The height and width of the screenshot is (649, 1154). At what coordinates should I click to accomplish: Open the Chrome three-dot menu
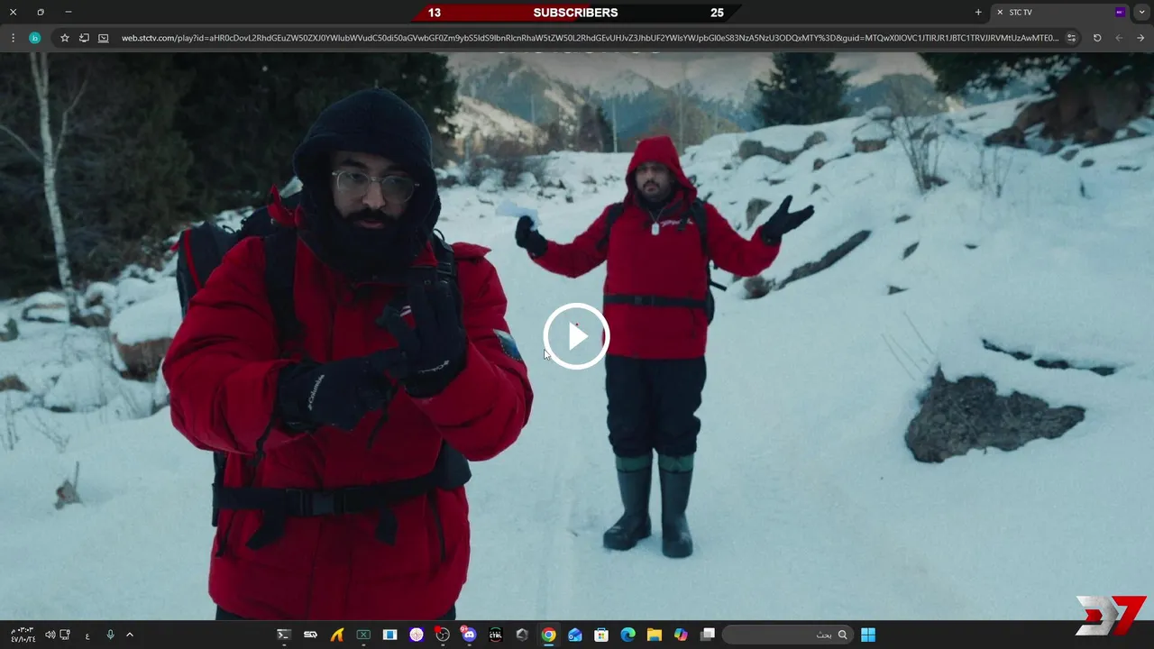pos(13,38)
